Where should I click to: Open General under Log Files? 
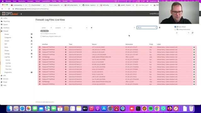click(x=8, y=60)
